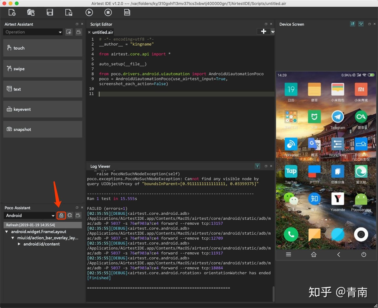Open the Mi Store app on device
The width and height of the screenshot is (378, 308).
[361, 89]
